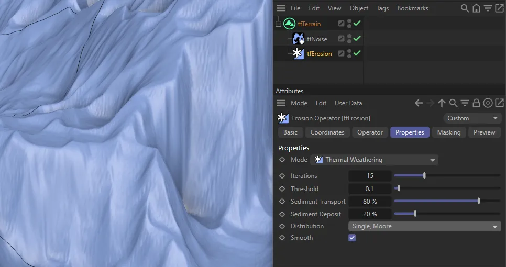The image size is (506, 267).
Task: Click the tfTerrain object icon
Action: click(x=290, y=24)
